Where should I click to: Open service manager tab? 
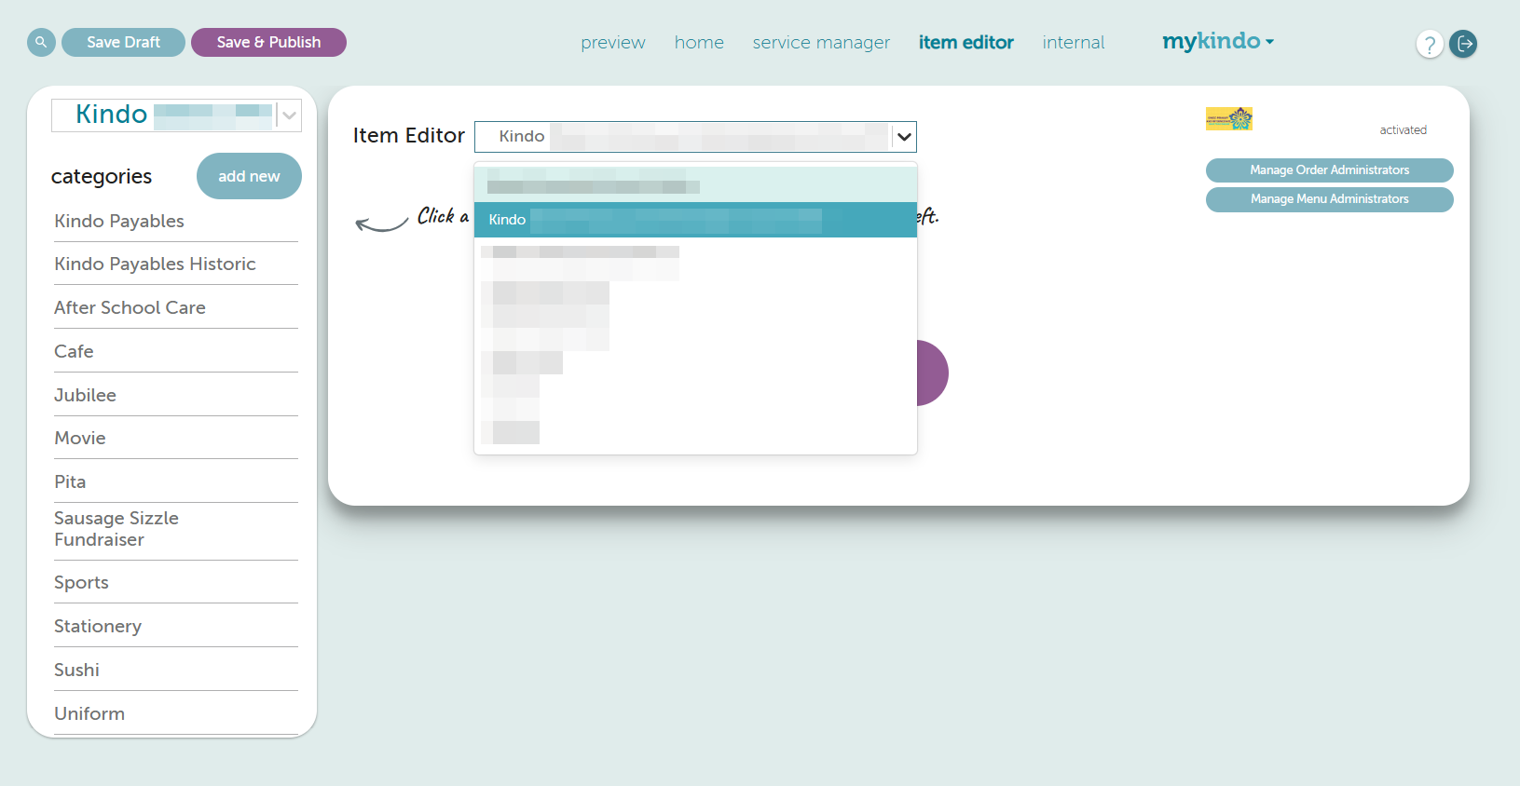click(821, 43)
